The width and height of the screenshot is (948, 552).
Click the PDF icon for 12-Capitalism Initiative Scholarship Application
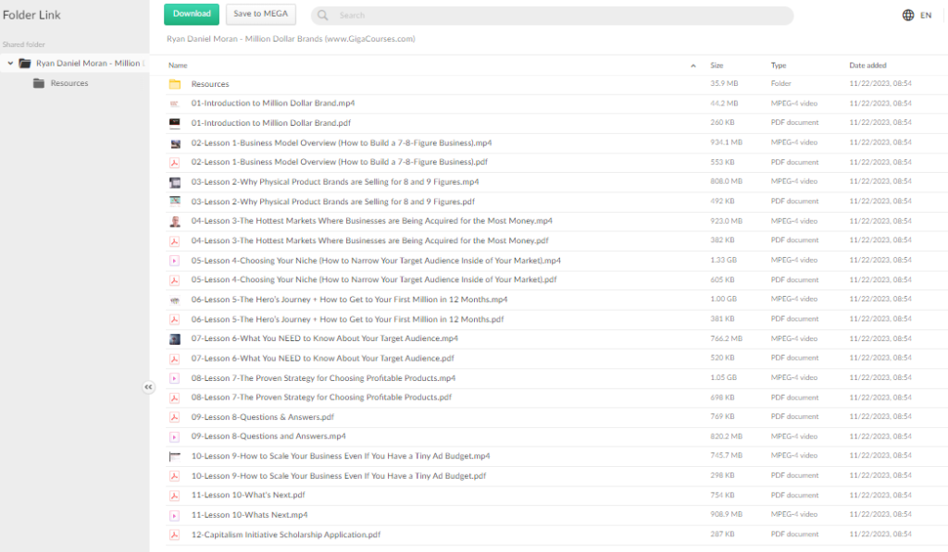coord(175,534)
